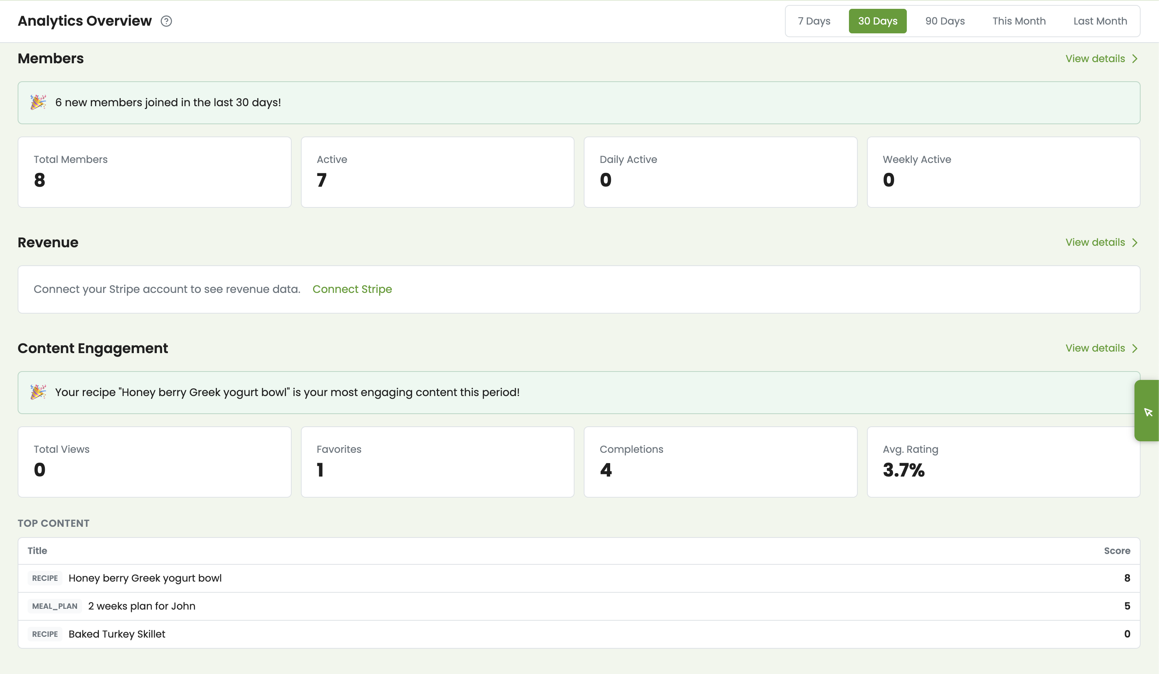Click the TOP CONTENT label
1159x674 pixels.
(x=53, y=524)
